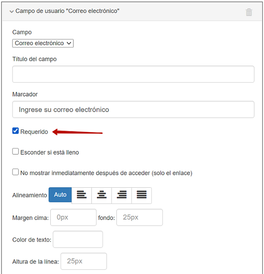The width and height of the screenshot is (264, 274).
Task: Select right text alignment icon
Action: [121, 196]
